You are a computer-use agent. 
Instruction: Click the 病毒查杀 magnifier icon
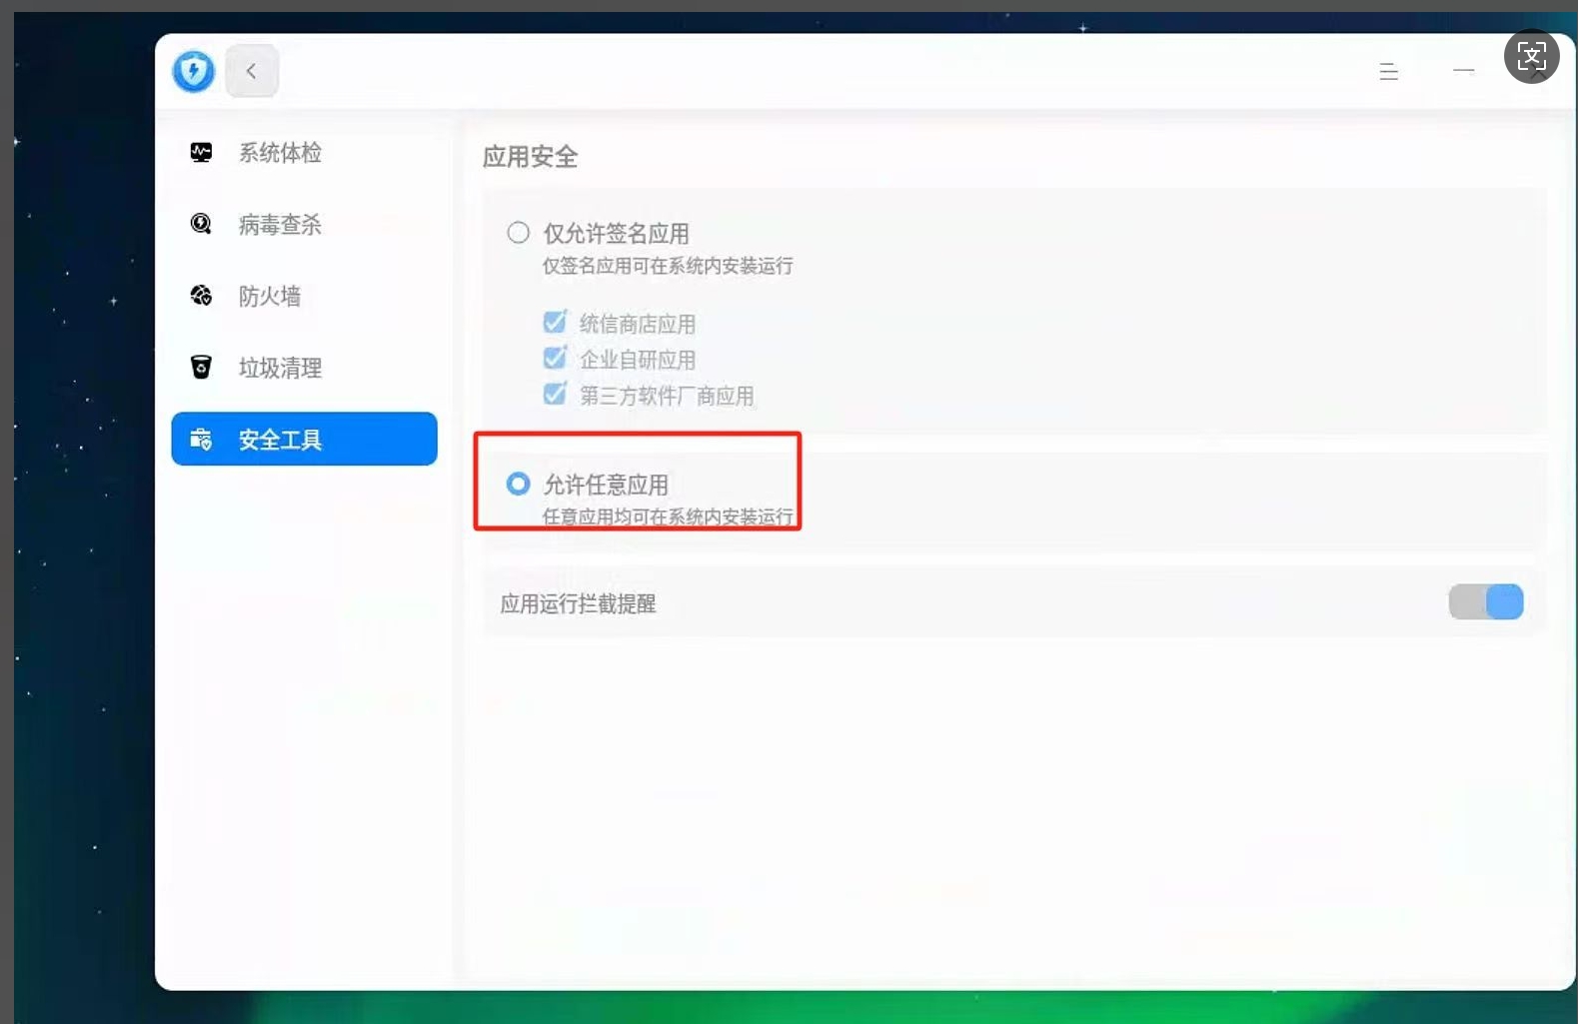click(201, 224)
